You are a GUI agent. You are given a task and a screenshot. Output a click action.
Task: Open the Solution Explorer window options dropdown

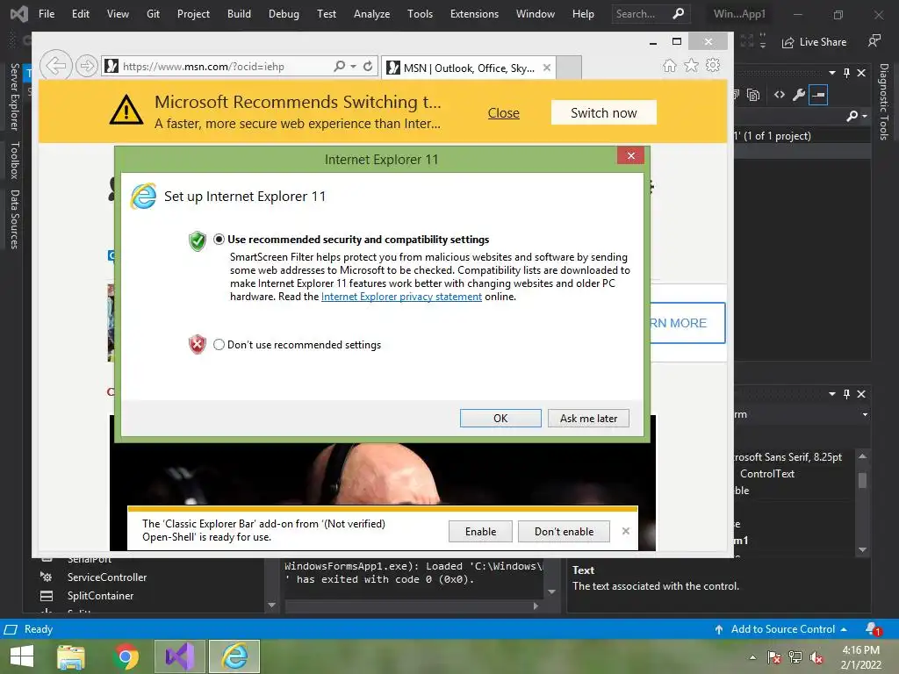click(x=832, y=73)
